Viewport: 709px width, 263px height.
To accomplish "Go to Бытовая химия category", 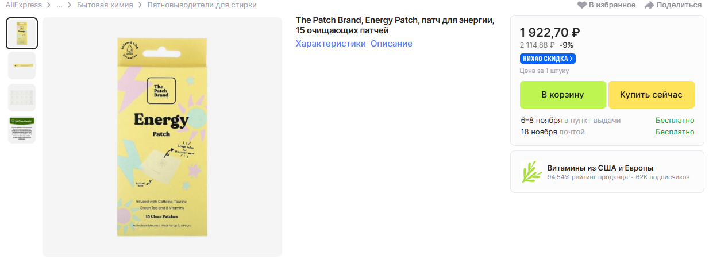I will (105, 5).
